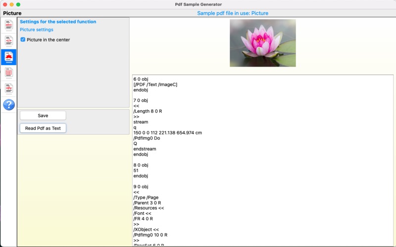This screenshot has width=396, height=247.
Task: Click the line '/PdfImg0 Do'
Action: [147, 138]
